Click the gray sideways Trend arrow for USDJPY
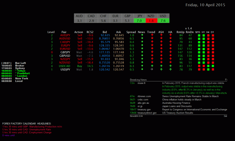 click(x=152, y=69)
